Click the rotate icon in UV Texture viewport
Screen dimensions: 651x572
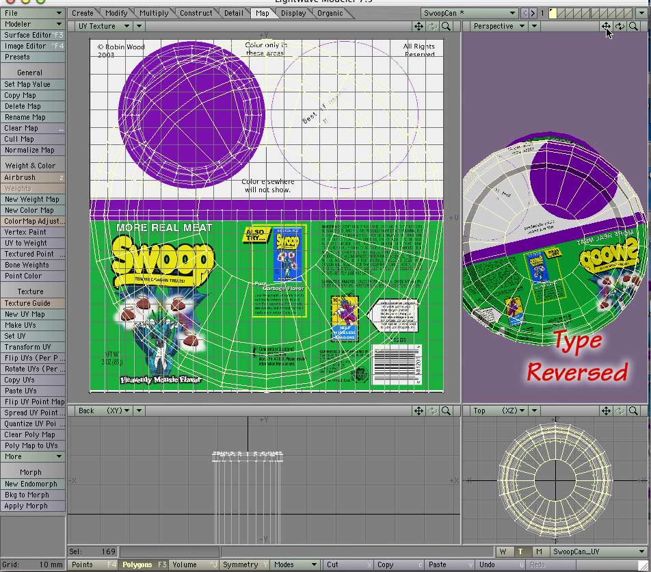pos(432,26)
